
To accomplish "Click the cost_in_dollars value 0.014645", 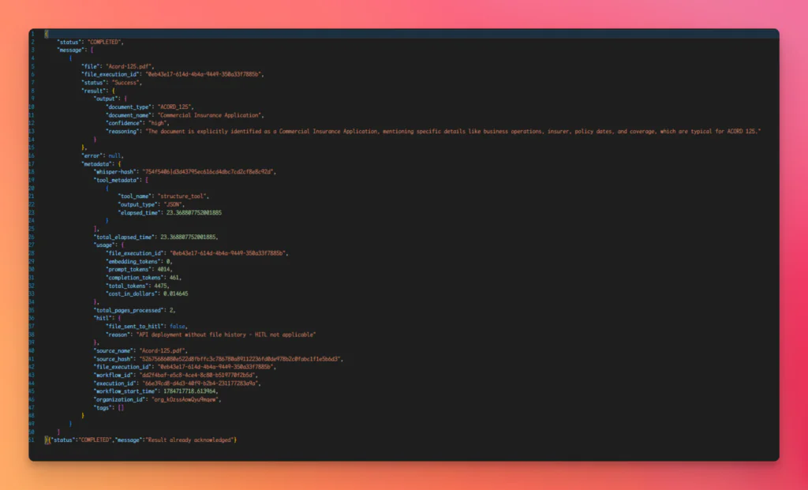I will tap(176, 294).
